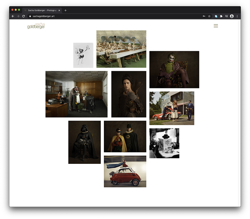
Task: Click the Sacha Goldberger logo
Action: coord(36,26)
